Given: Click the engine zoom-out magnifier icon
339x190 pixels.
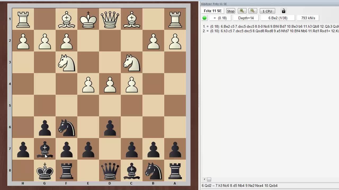Looking at the screenshot, I should (252, 11).
